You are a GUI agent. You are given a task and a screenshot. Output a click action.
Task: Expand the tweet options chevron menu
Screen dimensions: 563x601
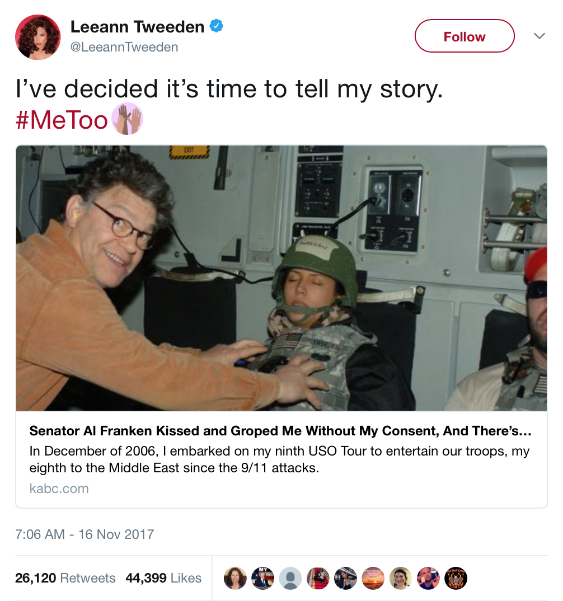(539, 36)
